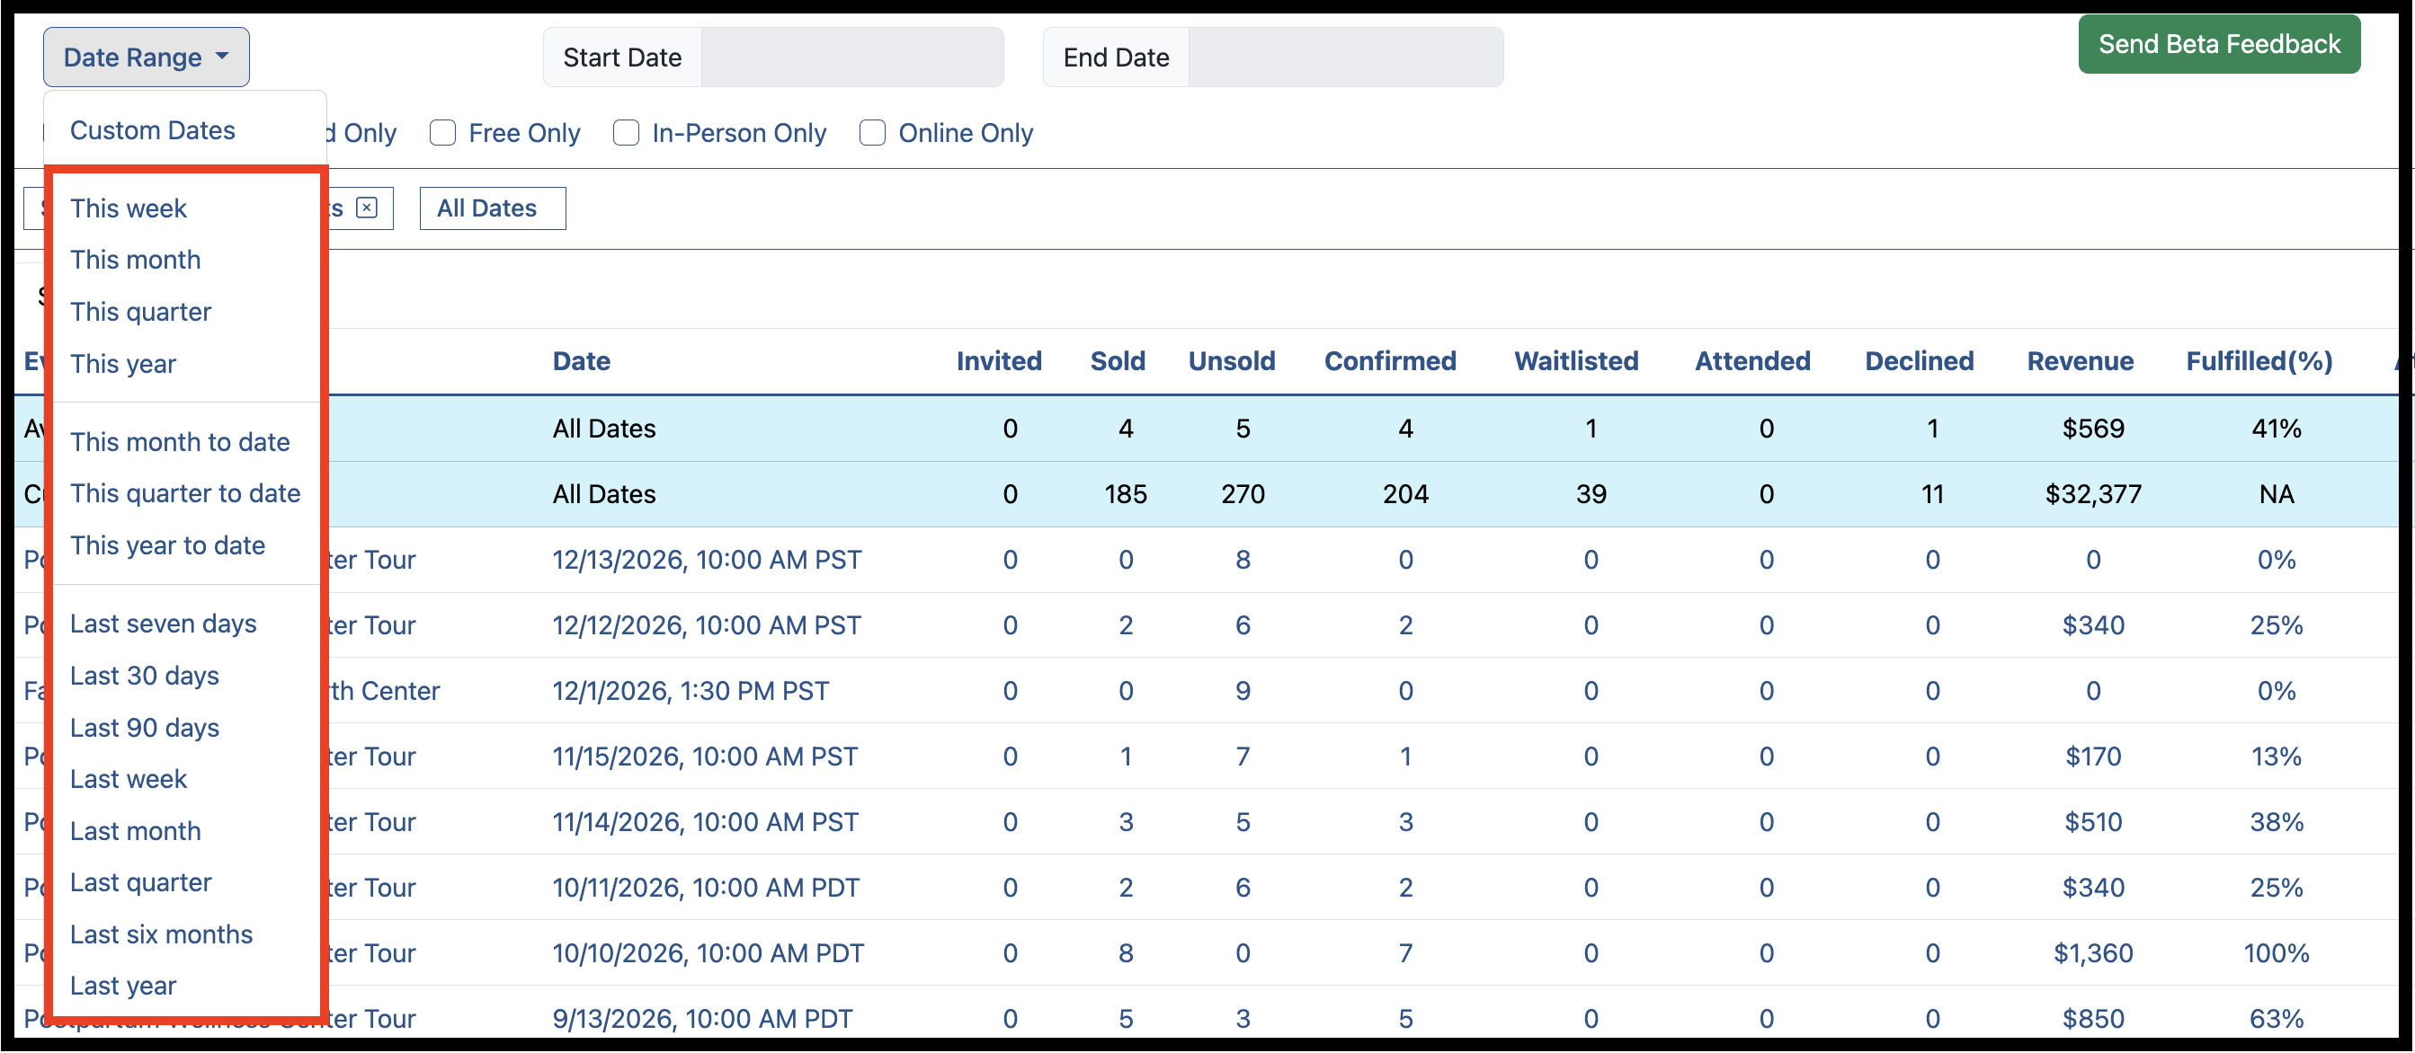Choose Last seven days range
The height and width of the screenshot is (1053, 2415).
click(163, 624)
